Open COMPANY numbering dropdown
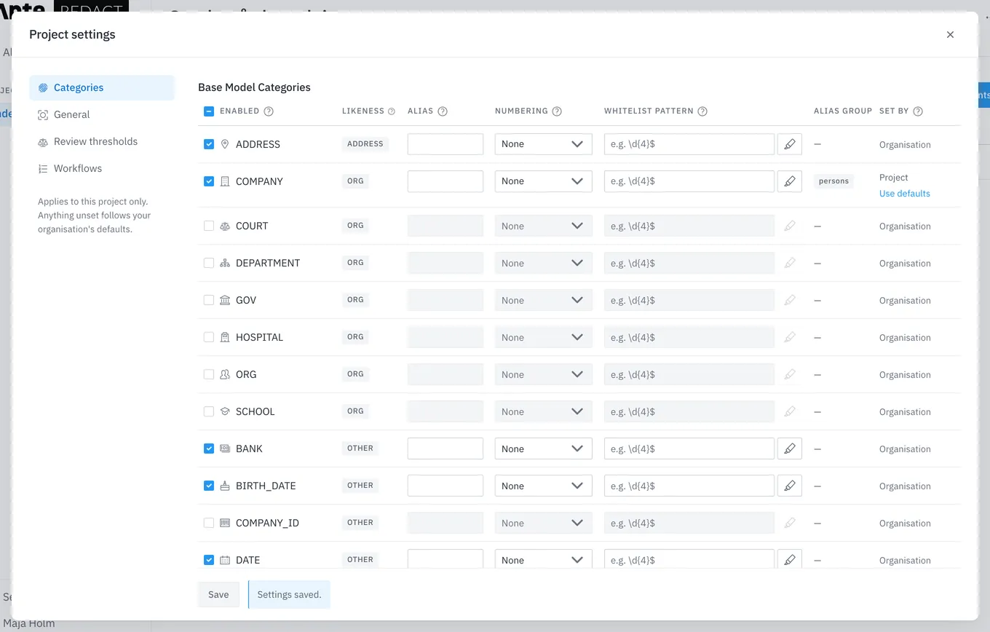The height and width of the screenshot is (632, 990). click(544, 181)
